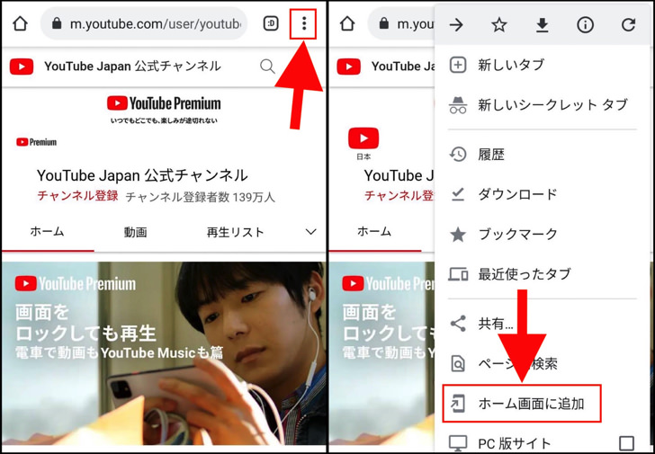Tap the home icon in left screenshot

pyautogui.click(x=20, y=23)
